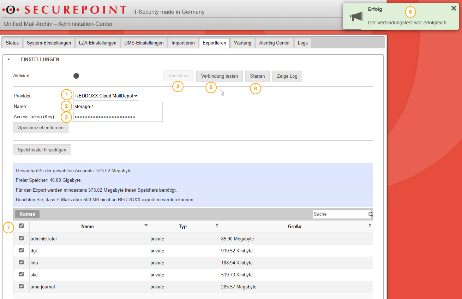Uncheck the administrator account checkbox
462x299 pixels.
21,238
